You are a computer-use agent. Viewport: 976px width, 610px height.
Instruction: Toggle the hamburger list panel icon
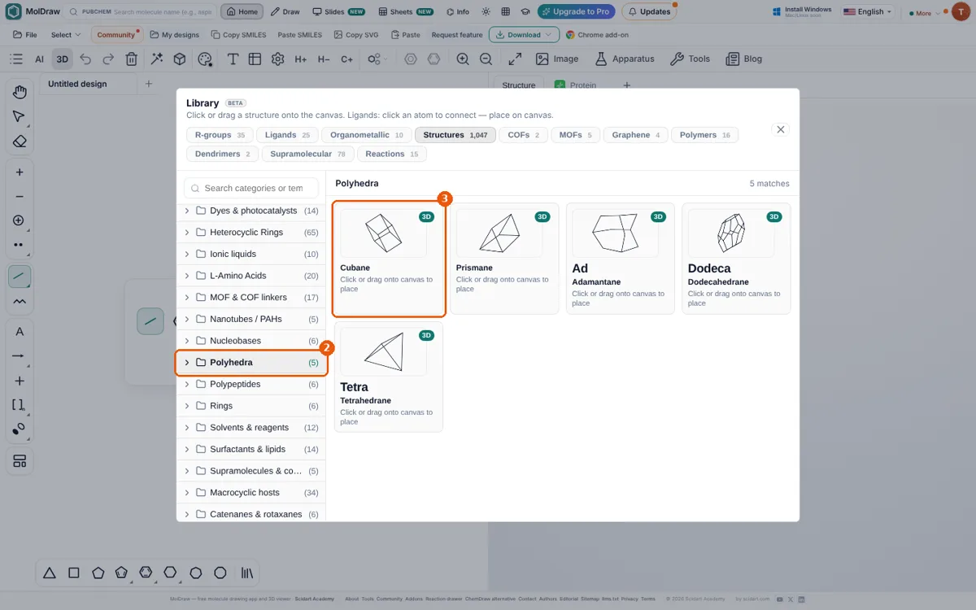click(x=15, y=59)
